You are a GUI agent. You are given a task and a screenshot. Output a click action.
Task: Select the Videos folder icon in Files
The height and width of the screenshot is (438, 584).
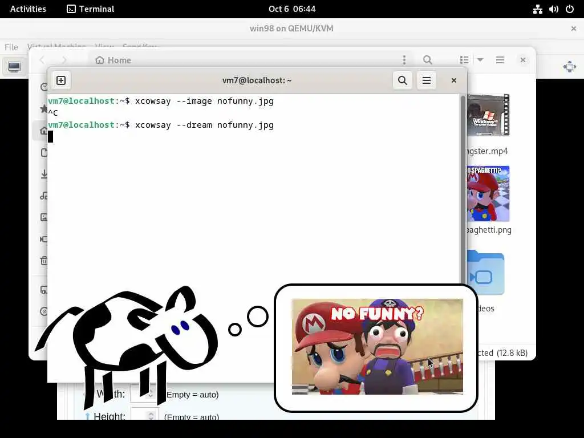(485, 273)
